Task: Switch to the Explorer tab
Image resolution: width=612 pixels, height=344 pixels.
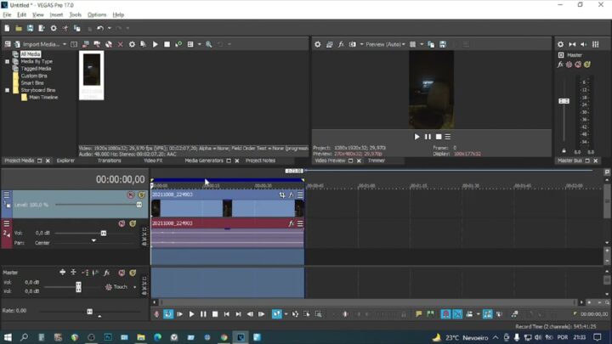Action: pos(65,161)
